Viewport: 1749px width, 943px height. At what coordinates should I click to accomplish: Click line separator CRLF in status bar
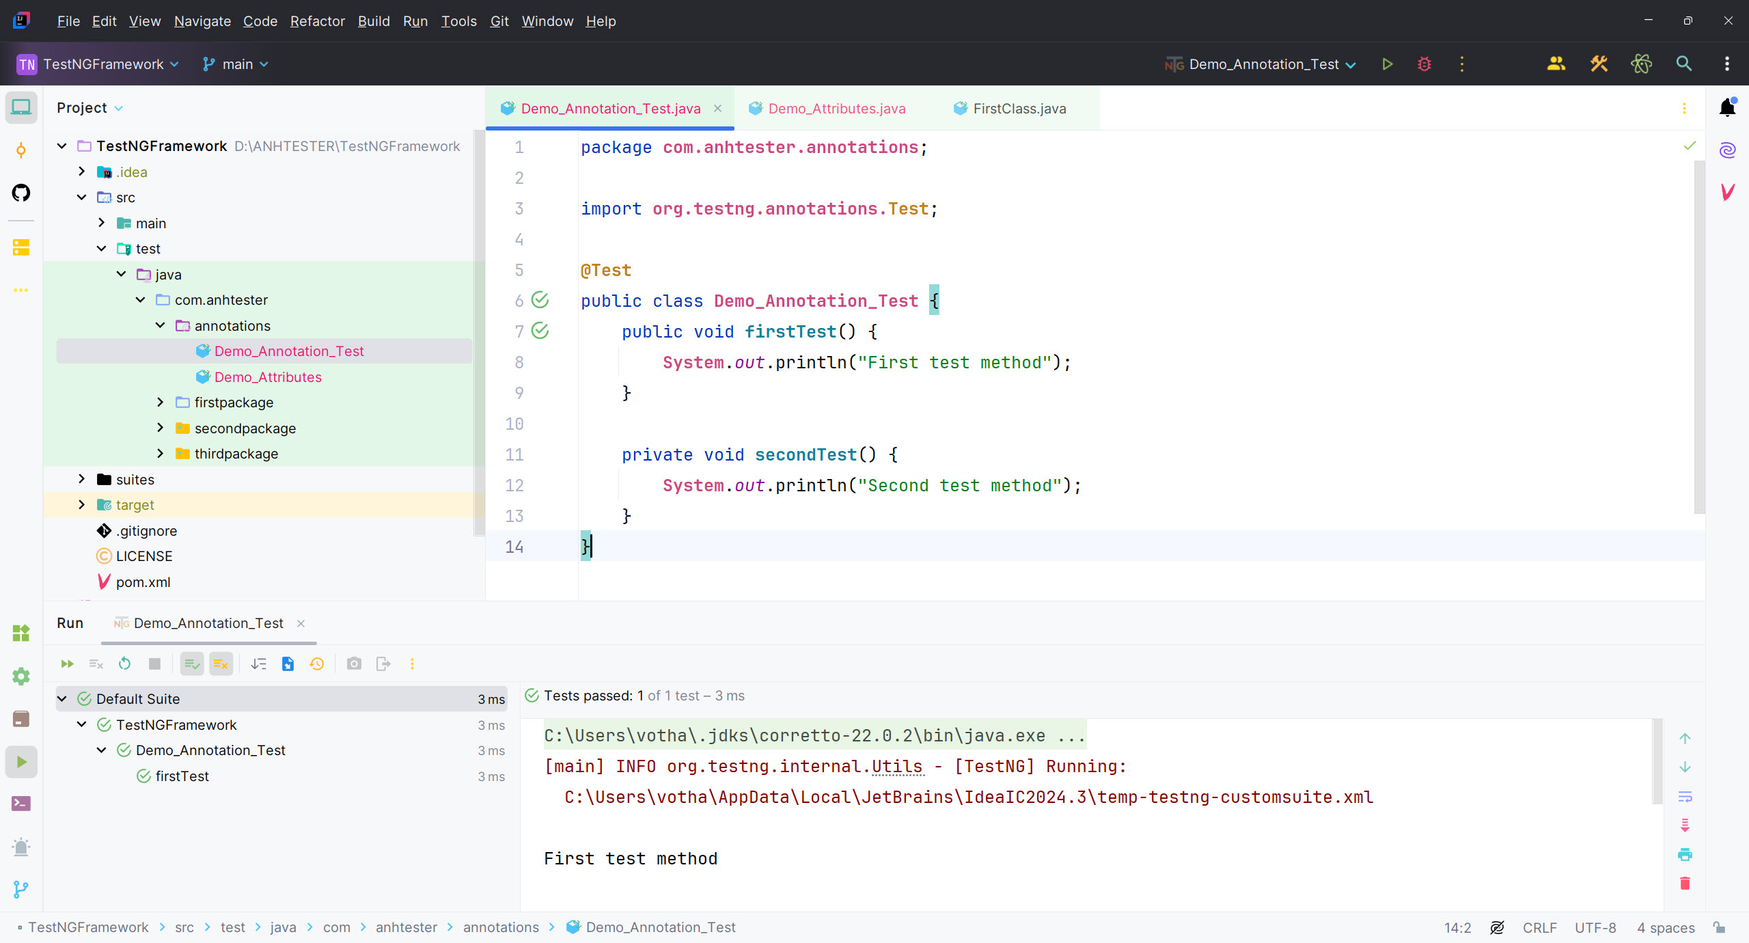click(x=1539, y=928)
